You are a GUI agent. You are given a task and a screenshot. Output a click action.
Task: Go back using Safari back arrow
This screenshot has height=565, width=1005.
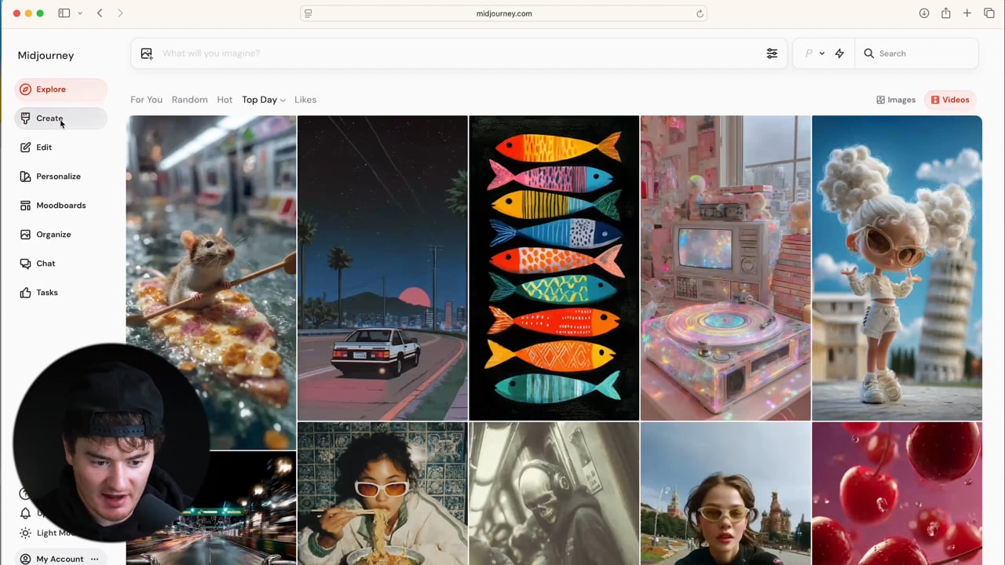(x=100, y=13)
